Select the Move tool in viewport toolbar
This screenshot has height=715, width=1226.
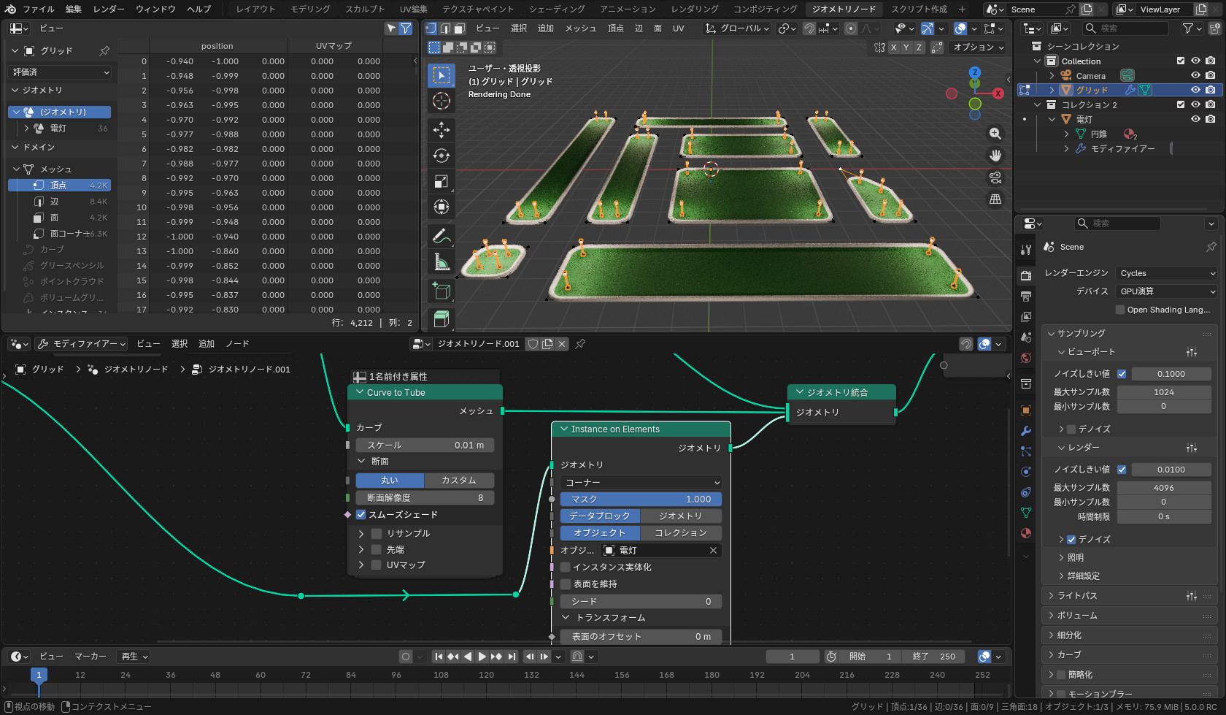pyautogui.click(x=441, y=130)
